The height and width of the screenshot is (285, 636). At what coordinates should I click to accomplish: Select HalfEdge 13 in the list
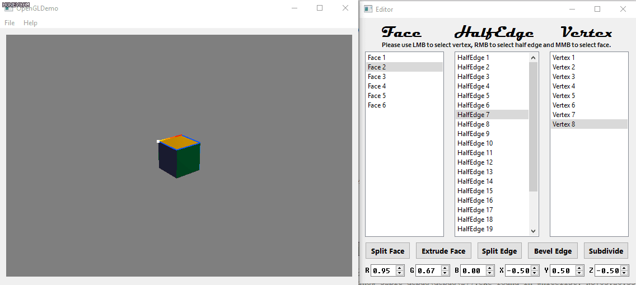(x=492, y=172)
